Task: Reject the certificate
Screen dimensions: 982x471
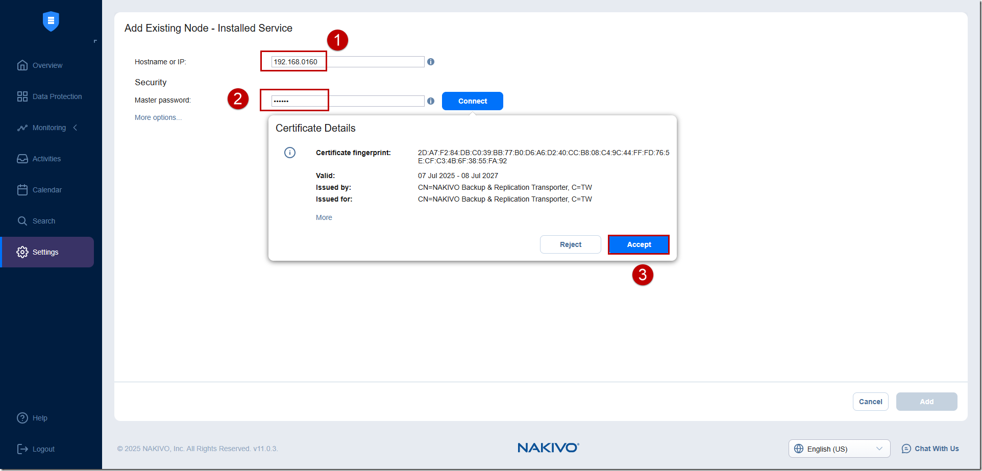Action: tap(571, 244)
